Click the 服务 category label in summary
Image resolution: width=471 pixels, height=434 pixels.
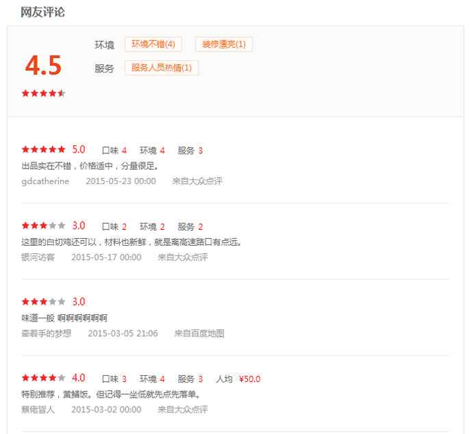(x=105, y=68)
